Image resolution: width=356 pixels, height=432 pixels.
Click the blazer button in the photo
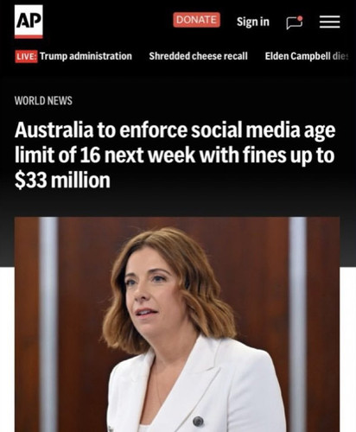tap(198, 422)
